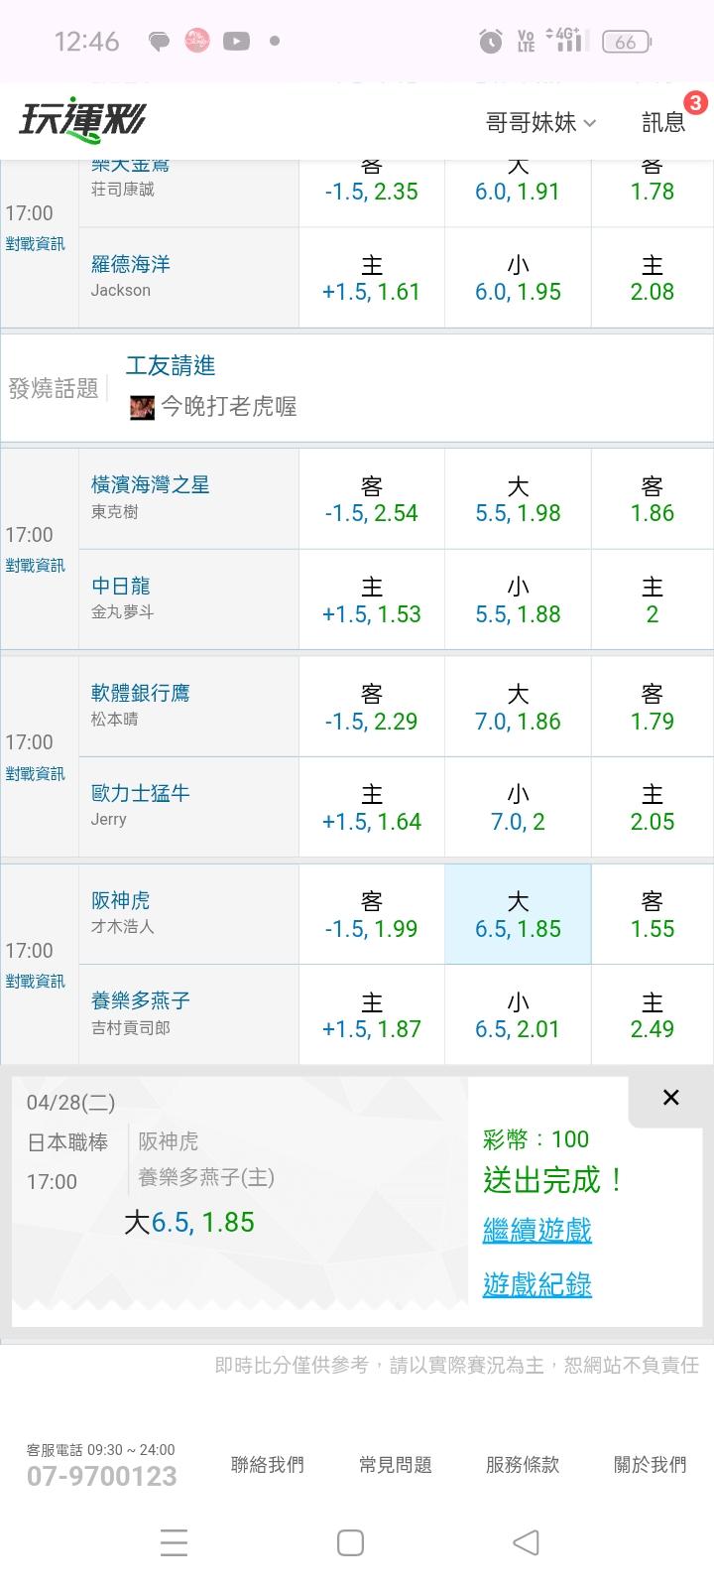Open Android recent apps menu icon
This screenshot has height=1592, width=714.
coord(174,1541)
